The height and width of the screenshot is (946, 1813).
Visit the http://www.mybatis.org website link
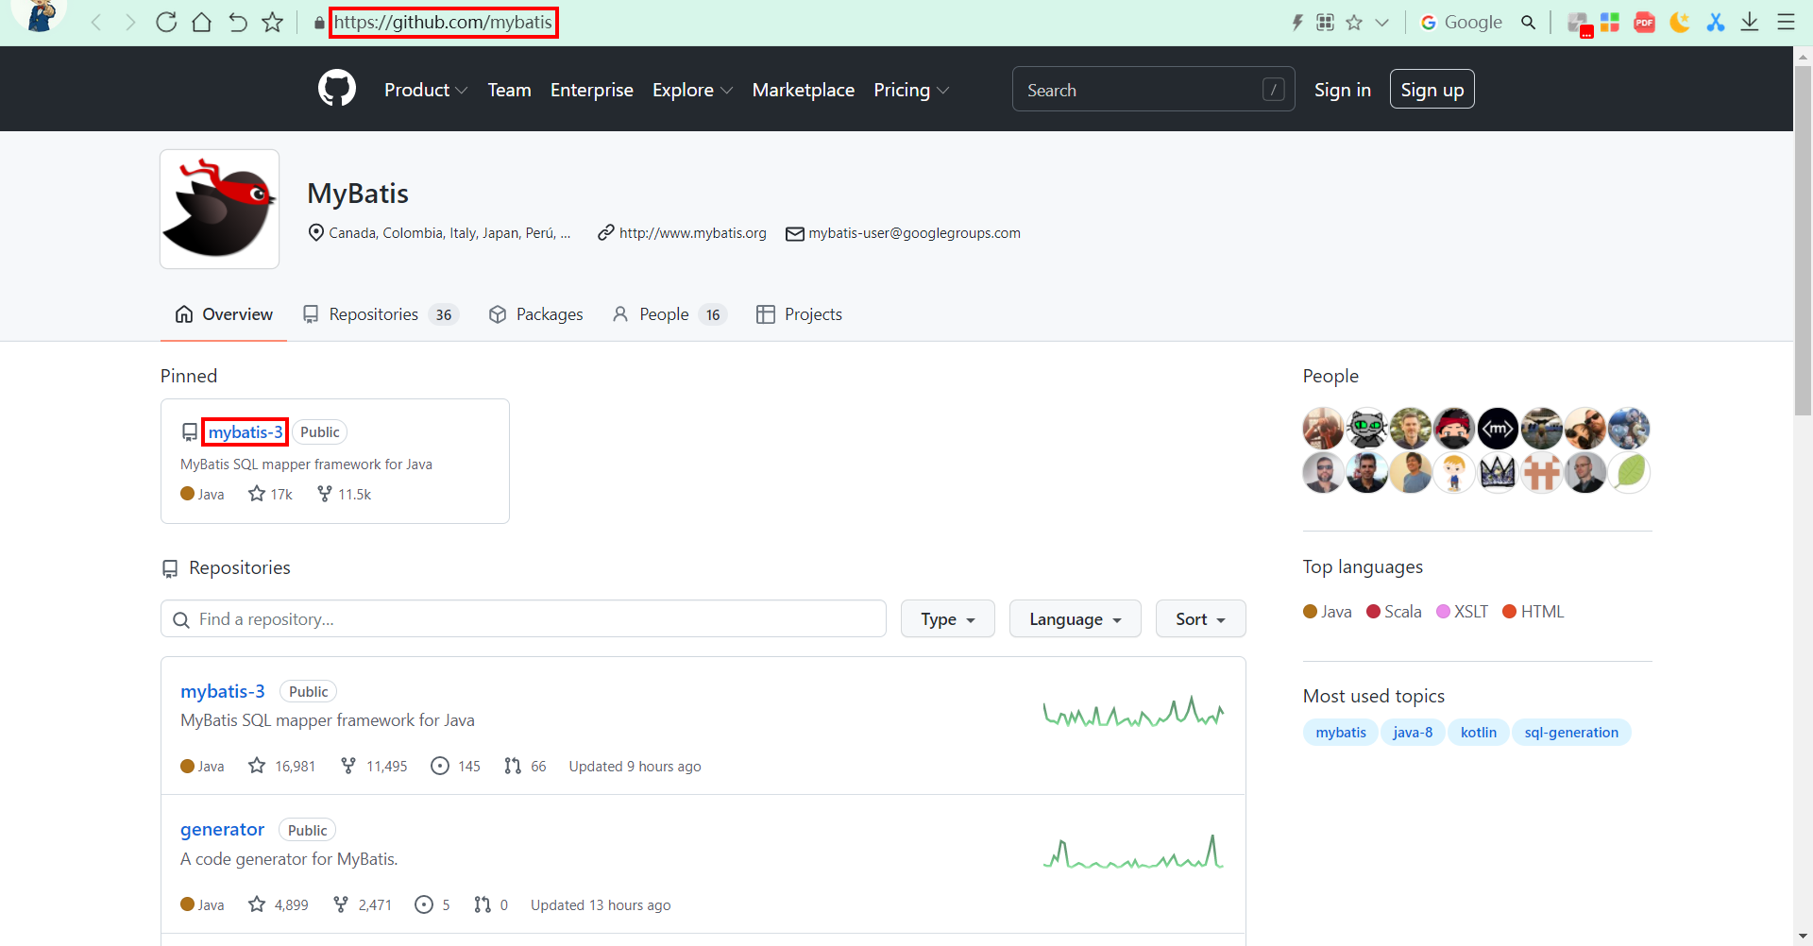click(x=693, y=233)
